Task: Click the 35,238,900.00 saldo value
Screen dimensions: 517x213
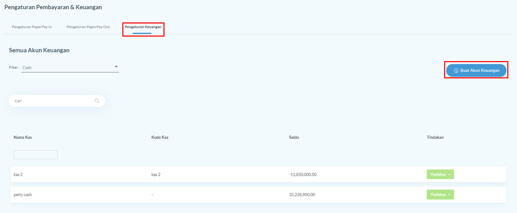Action: coord(302,195)
